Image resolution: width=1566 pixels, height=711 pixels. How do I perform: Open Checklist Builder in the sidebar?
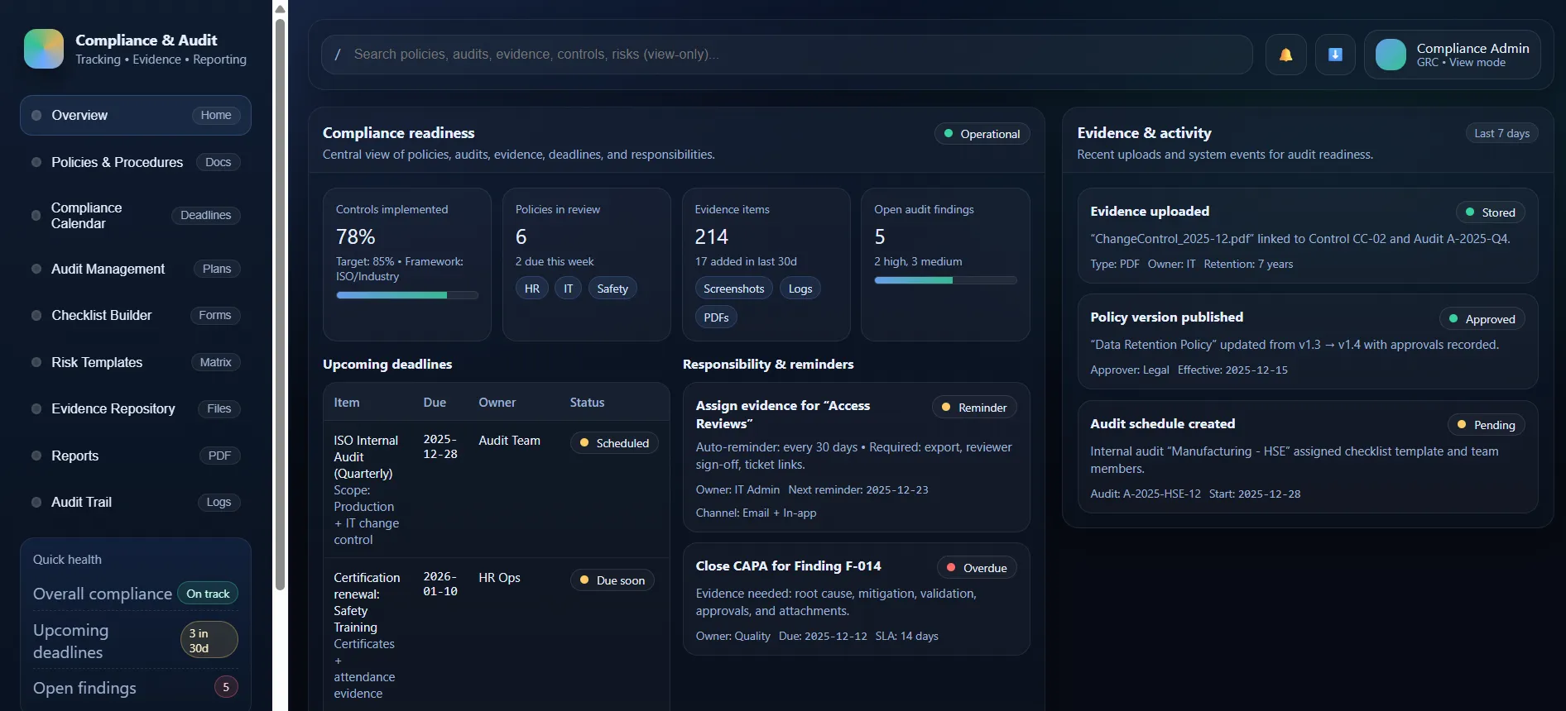click(x=136, y=316)
